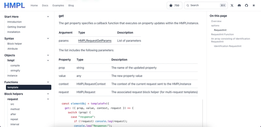Select the highlighted template sidebar item

pos(28,87)
